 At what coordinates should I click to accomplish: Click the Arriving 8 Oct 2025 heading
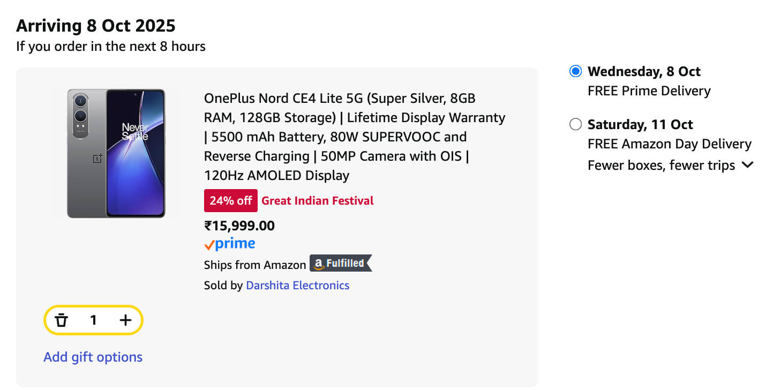point(96,26)
